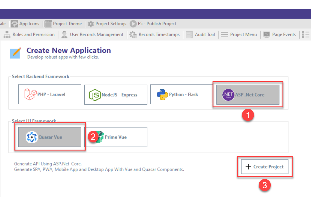This screenshot has height=197, width=311.
Task: Open User Records Management
Action: point(92,34)
